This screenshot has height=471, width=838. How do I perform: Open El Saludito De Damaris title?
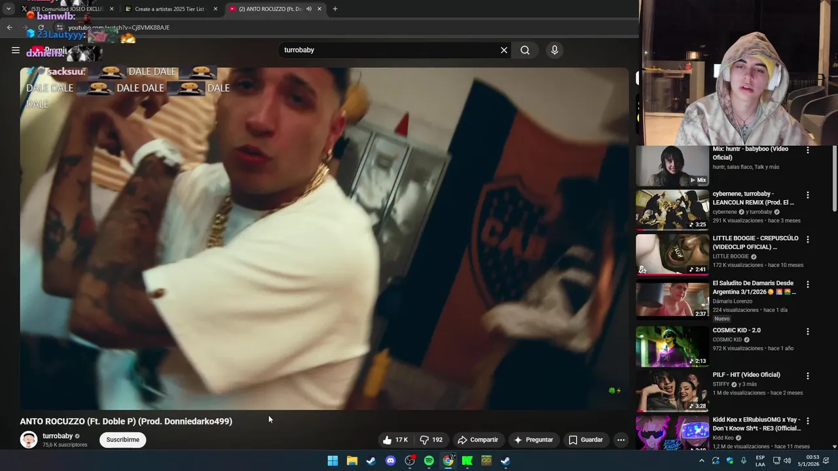point(754,288)
